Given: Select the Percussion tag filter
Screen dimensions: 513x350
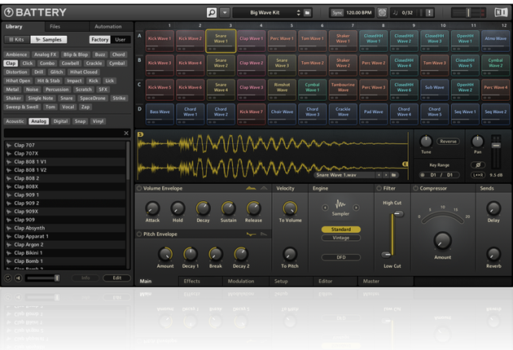Looking at the screenshot, I should click(57, 90).
